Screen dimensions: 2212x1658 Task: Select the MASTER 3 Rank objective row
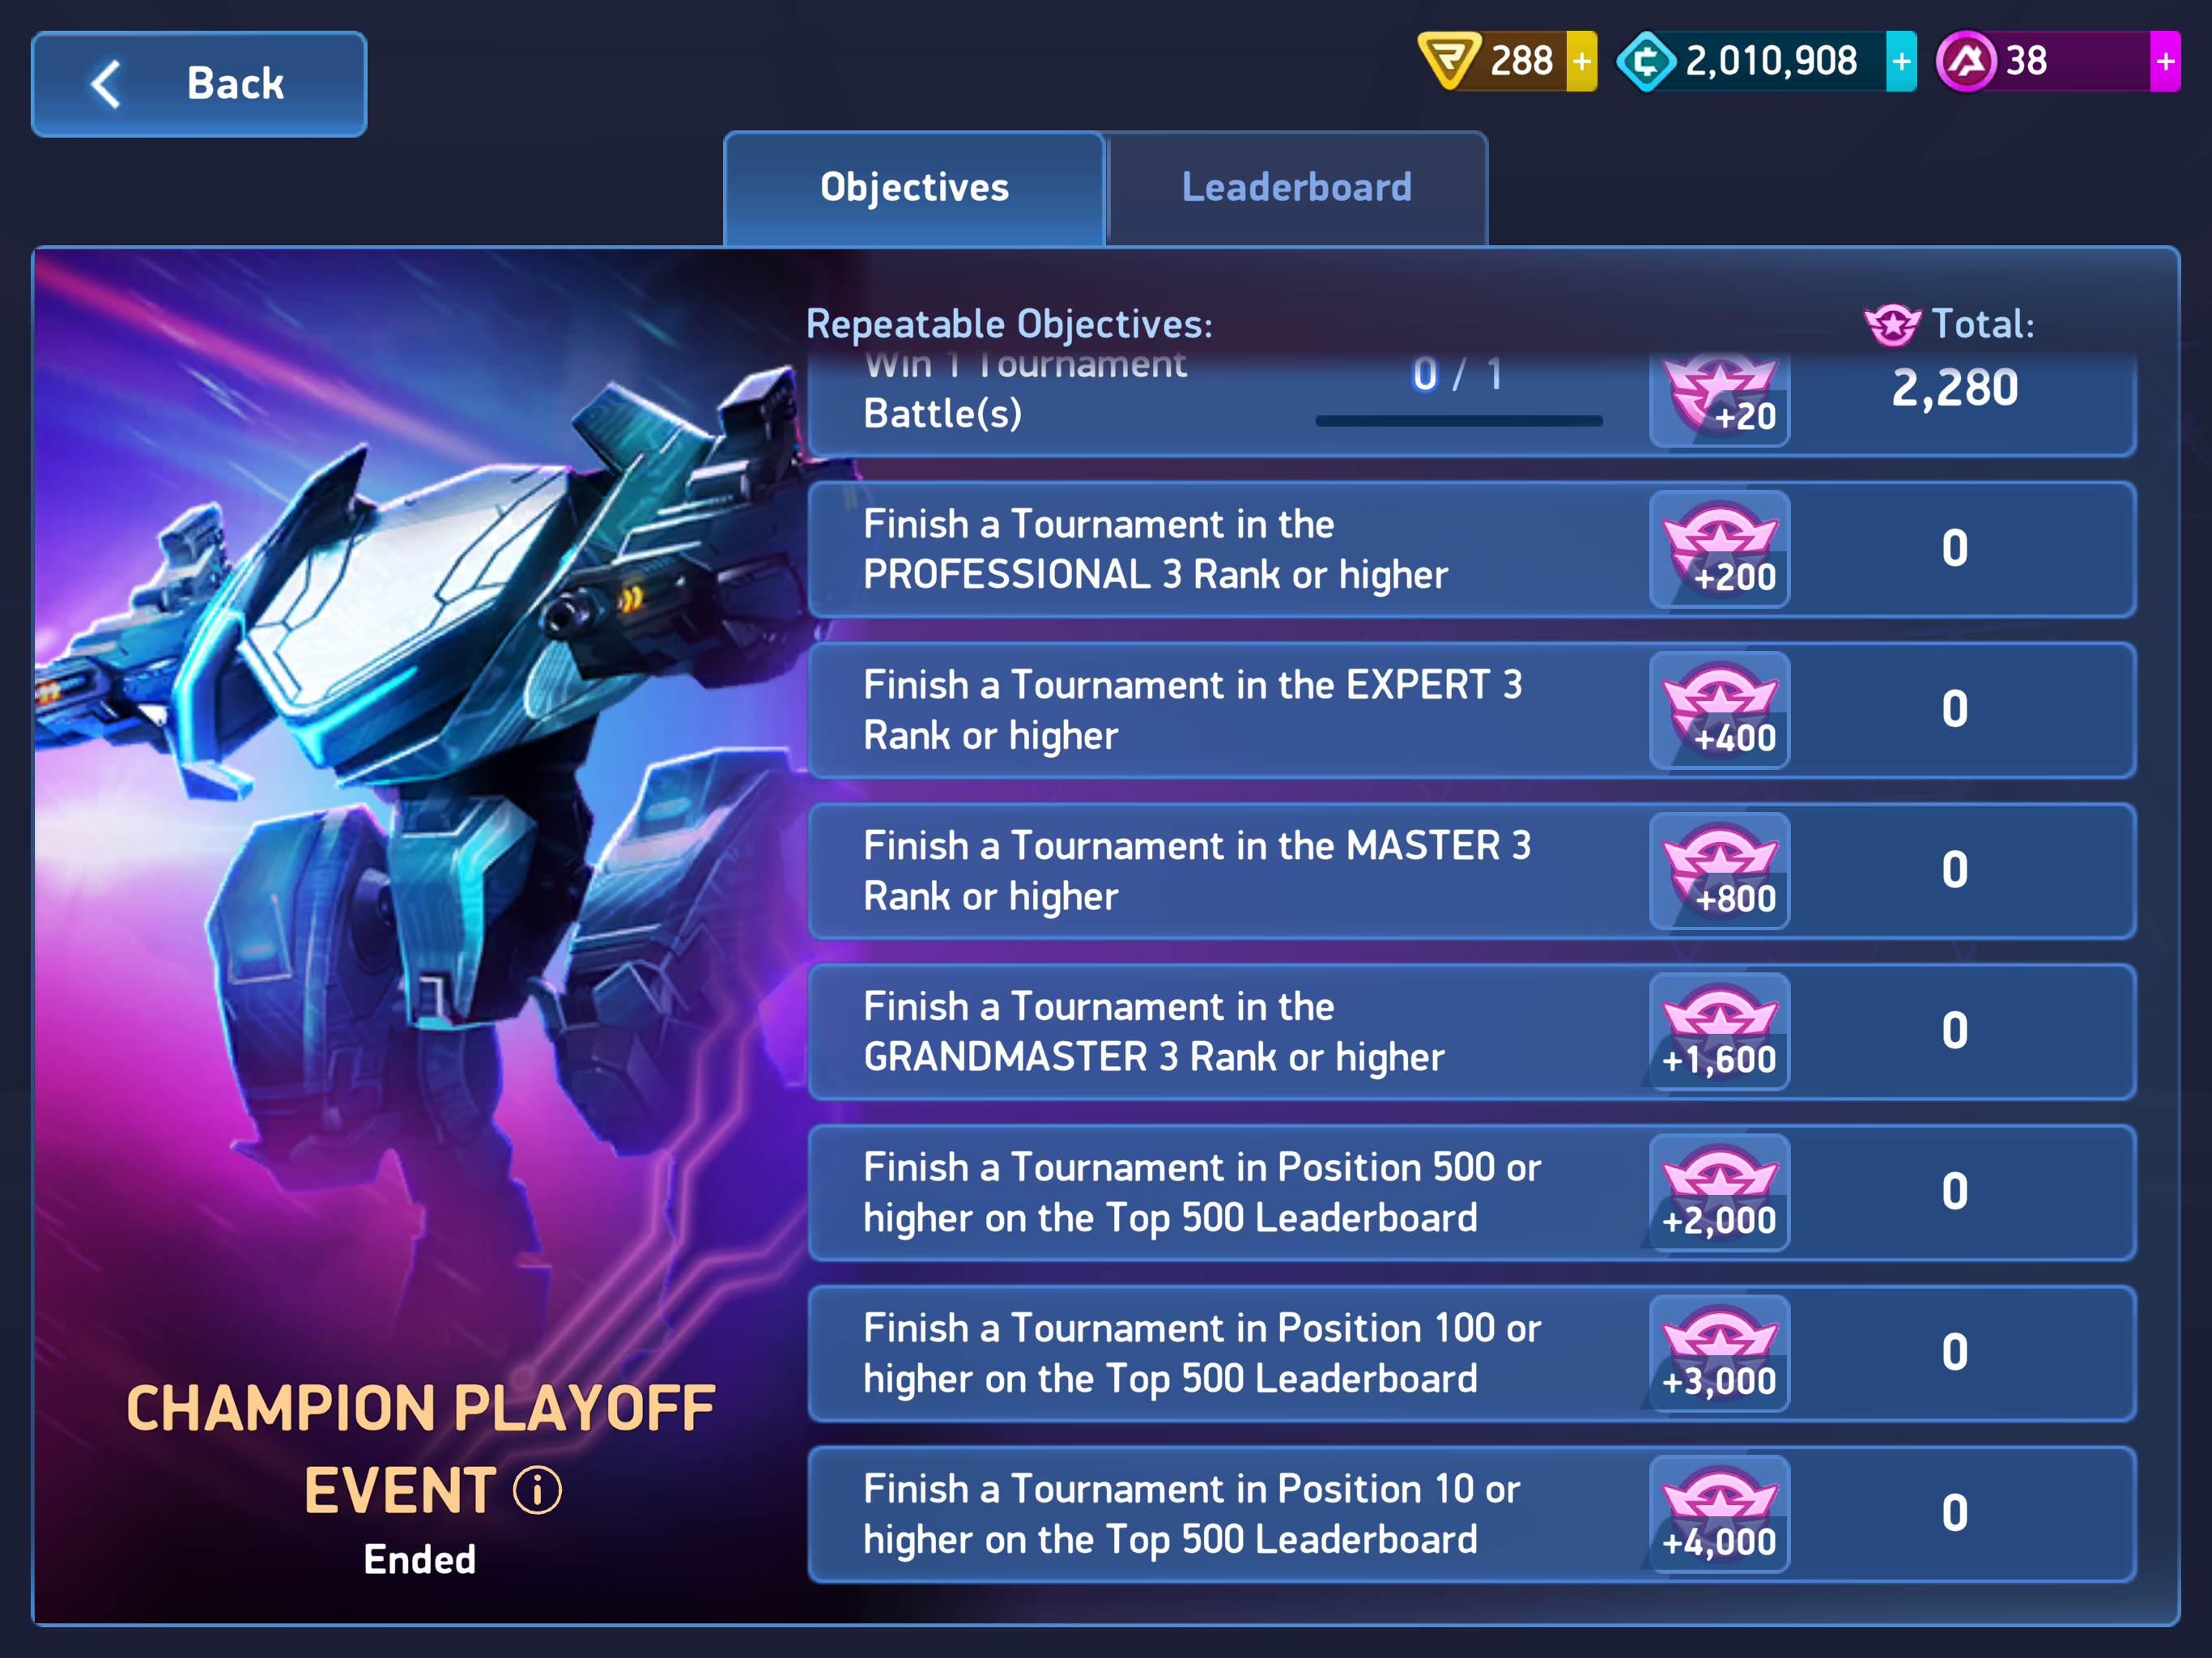tap(1471, 871)
